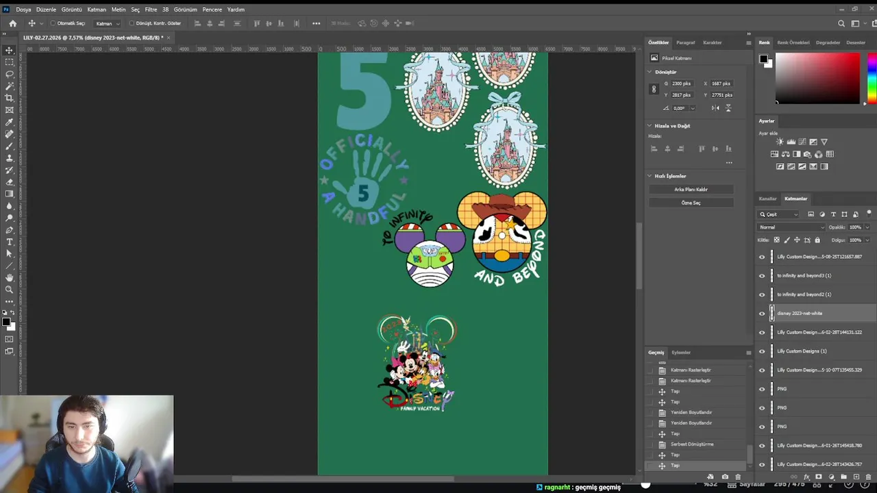Click link width and height constraint icon
The height and width of the screenshot is (493, 877).
click(654, 89)
